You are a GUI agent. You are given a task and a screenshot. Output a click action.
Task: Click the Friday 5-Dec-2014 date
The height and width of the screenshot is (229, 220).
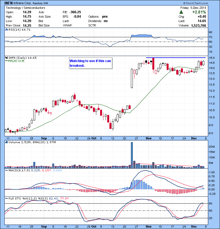[193, 8]
